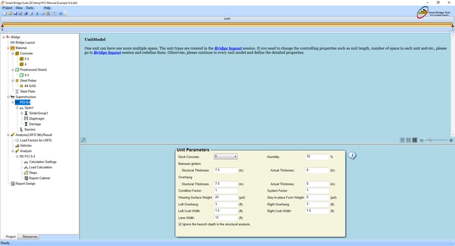Screen dimensions: 455x246
Task: Click the Damage girder icon in the tree
Action: [26, 124]
